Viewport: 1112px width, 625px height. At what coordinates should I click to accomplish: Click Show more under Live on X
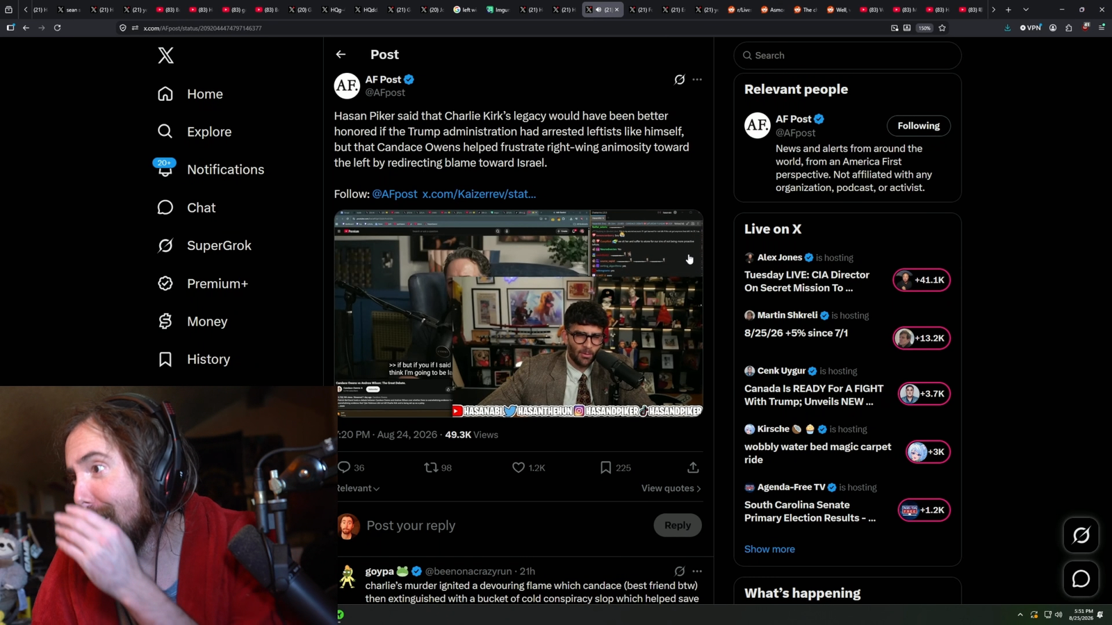coord(769,549)
